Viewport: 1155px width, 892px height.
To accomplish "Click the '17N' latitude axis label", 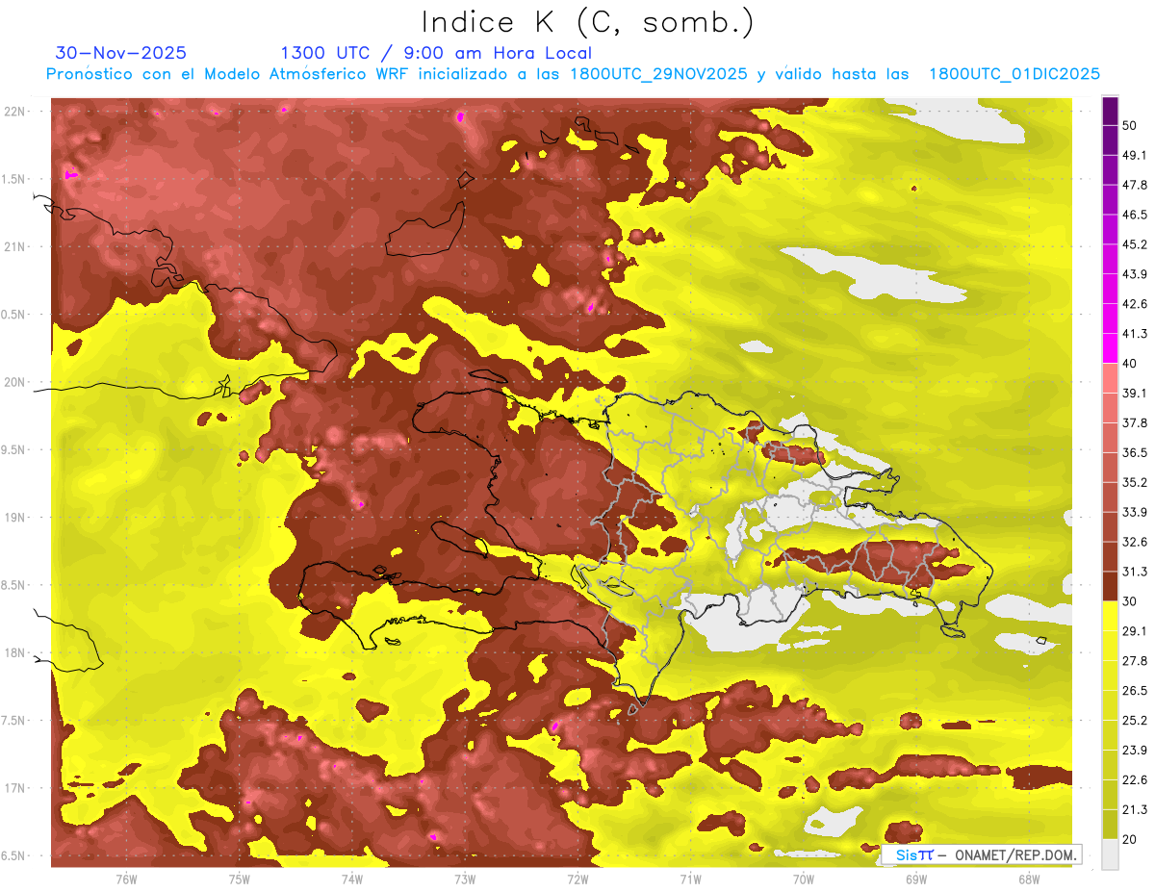I will (15, 788).
